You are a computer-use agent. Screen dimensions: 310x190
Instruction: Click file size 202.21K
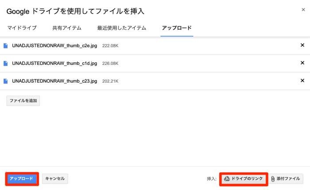click(110, 81)
